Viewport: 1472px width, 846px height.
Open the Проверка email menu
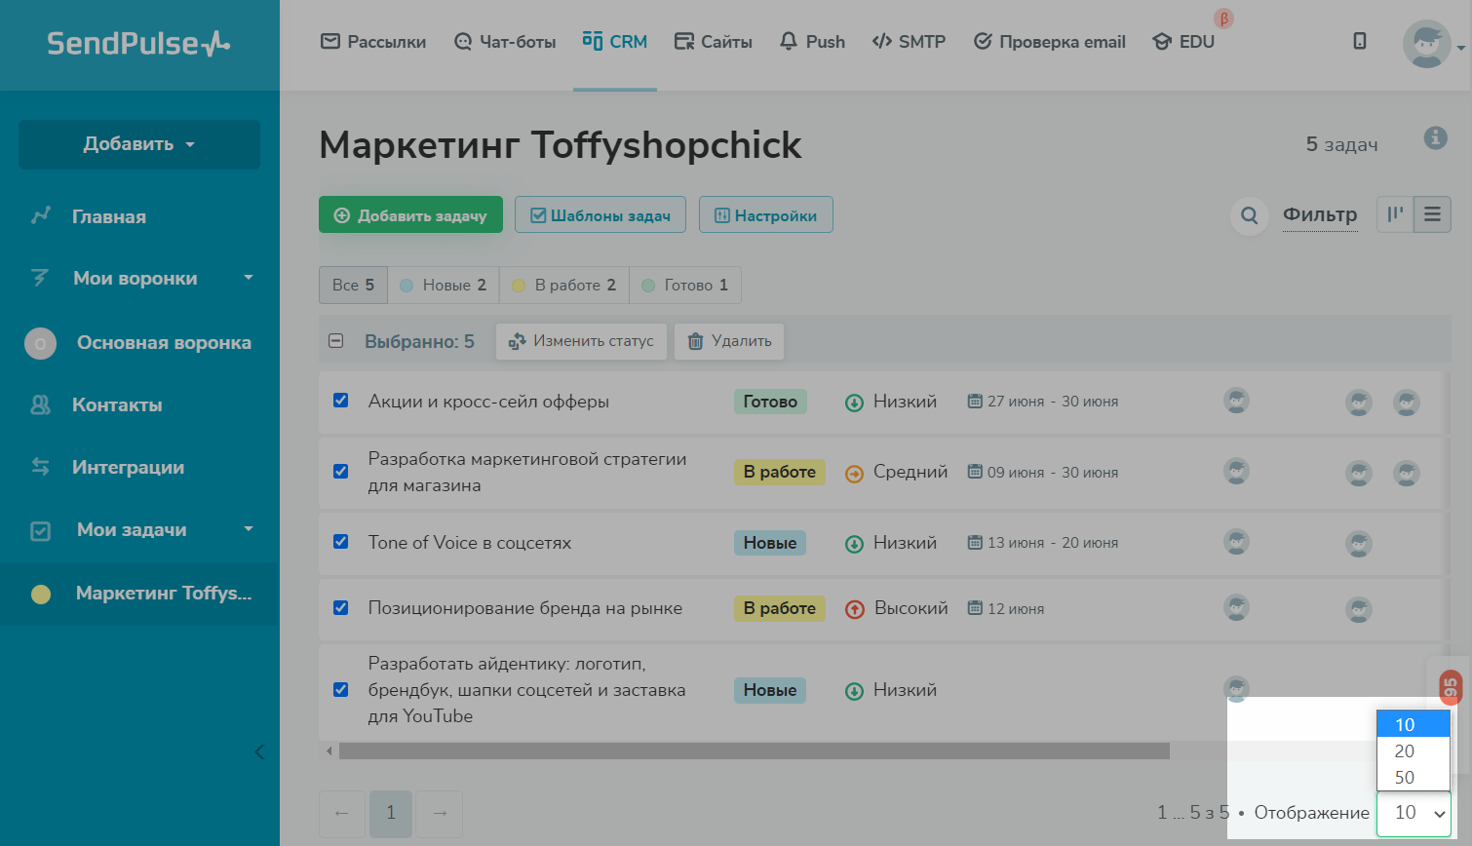(1050, 42)
